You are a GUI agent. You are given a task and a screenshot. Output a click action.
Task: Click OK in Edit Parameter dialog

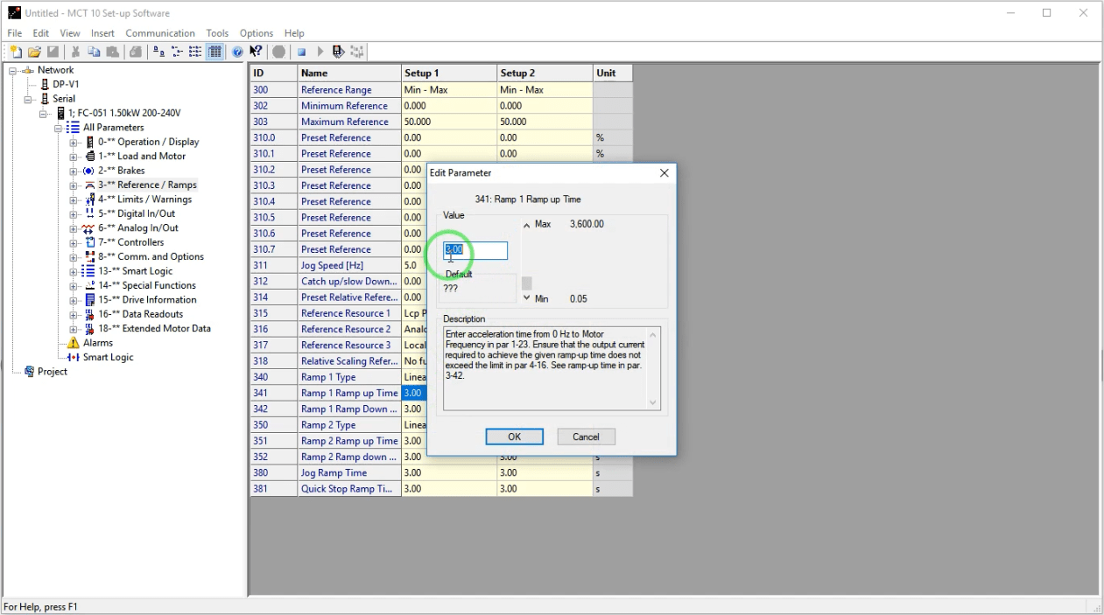514,437
